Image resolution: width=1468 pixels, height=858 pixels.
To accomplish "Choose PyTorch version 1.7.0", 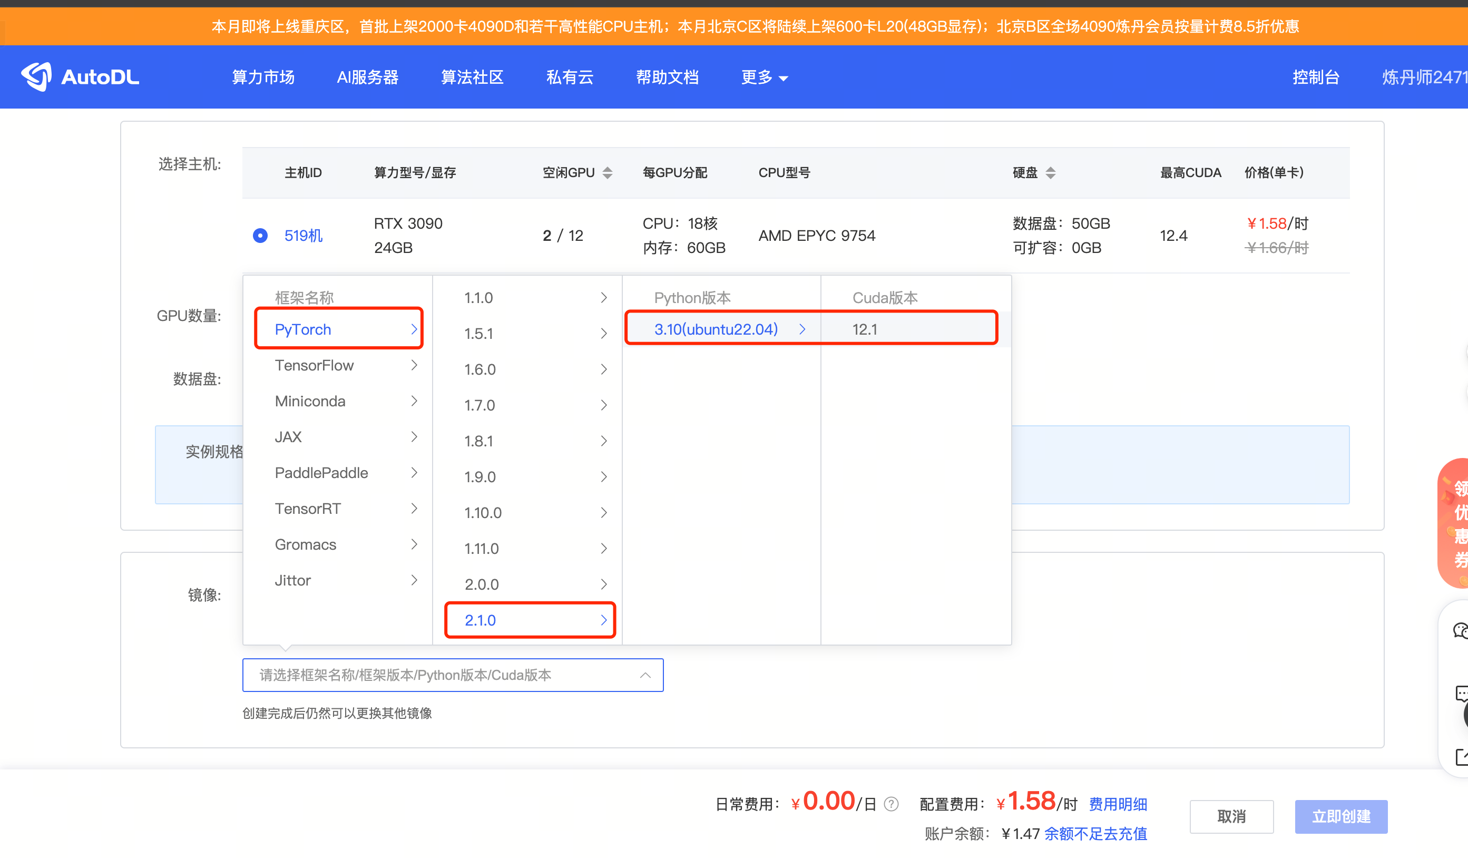I will (529, 405).
